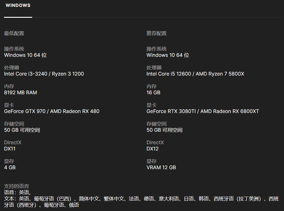This screenshot has height=211, width=284.
Task: Click GeForce RTX 3080TI / AMD Radeon RX 6800XT
Action: coord(203,111)
